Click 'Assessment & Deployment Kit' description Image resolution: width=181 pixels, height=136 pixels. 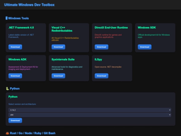click(23, 68)
